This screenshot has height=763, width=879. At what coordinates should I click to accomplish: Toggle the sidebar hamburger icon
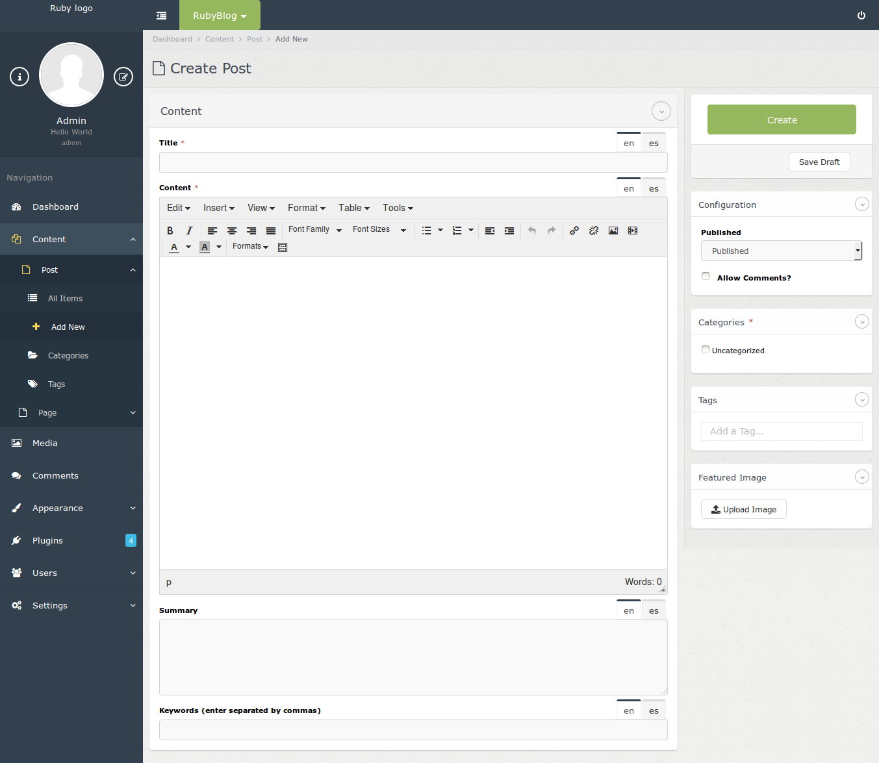161,16
